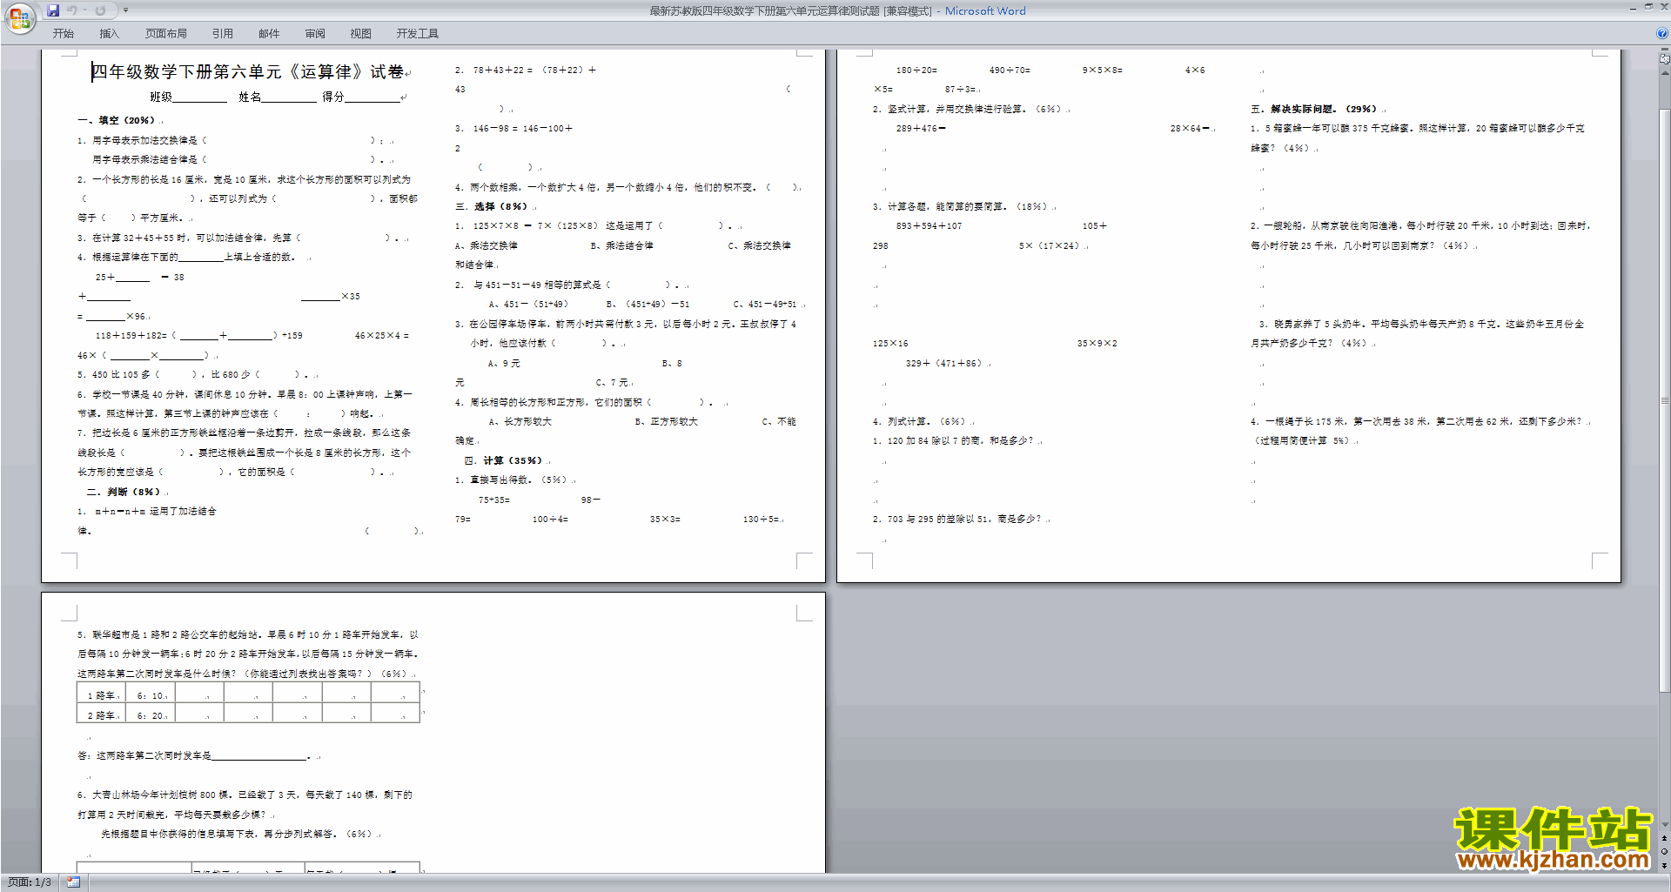Click the macro recording status bar icon
This screenshot has width=1671, height=892.
(x=74, y=882)
